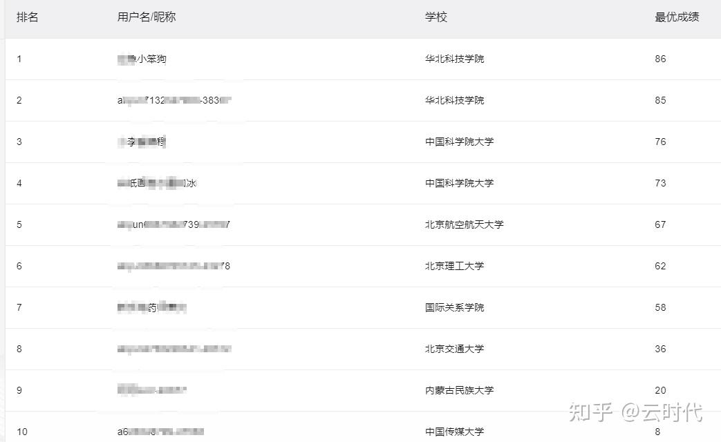The height and width of the screenshot is (442, 721).
Task: Open the 中国传媒大学 entry
Action: [454, 432]
